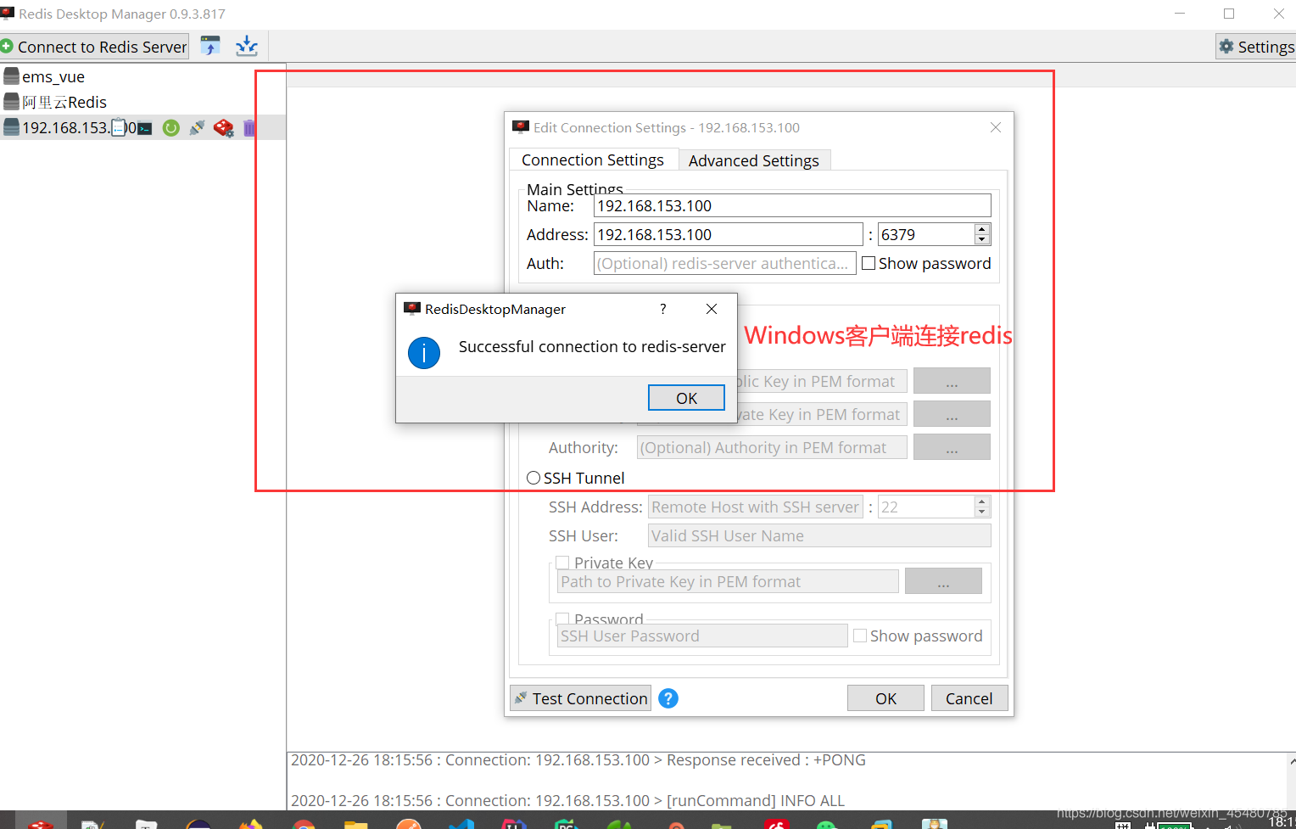The width and height of the screenshot is (1296, 829).
Task: Switch to the Advanced Settings tab
Action: [x=754, y=160]
